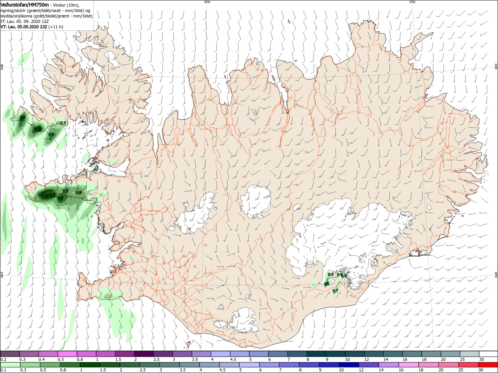Click the 1.5 precipitation value off Westfjords
Viewport: 498px width, 373px height.
tap(38, 129)
